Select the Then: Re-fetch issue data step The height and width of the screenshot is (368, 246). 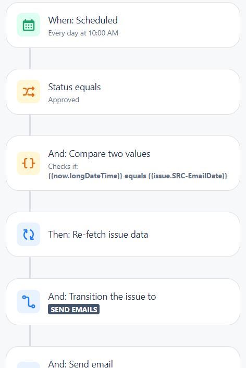[x=123, y=234]
